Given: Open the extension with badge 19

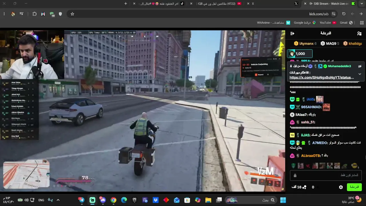Looking at the screenshot, I should coord(52,14).
